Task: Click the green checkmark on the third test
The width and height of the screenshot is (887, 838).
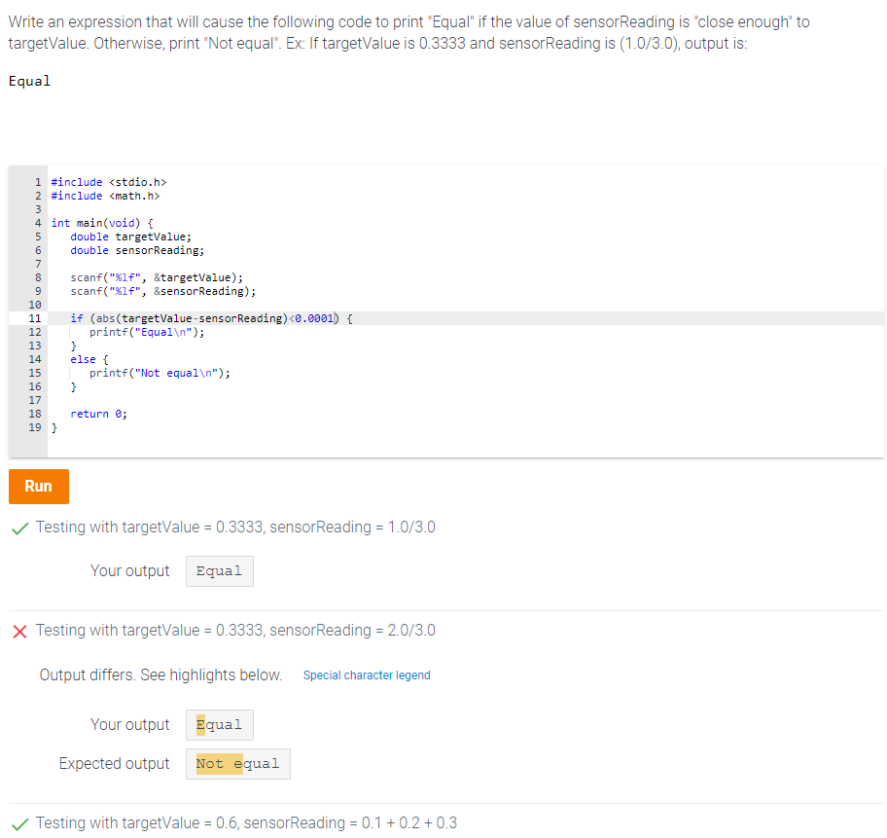Action: pos(20,822)
